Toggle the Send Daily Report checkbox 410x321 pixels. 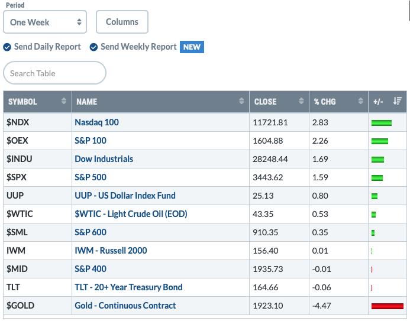7,47
